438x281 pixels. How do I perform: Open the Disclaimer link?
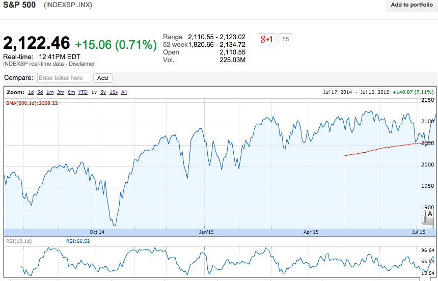pyautogui.click(x=82, y=64)
